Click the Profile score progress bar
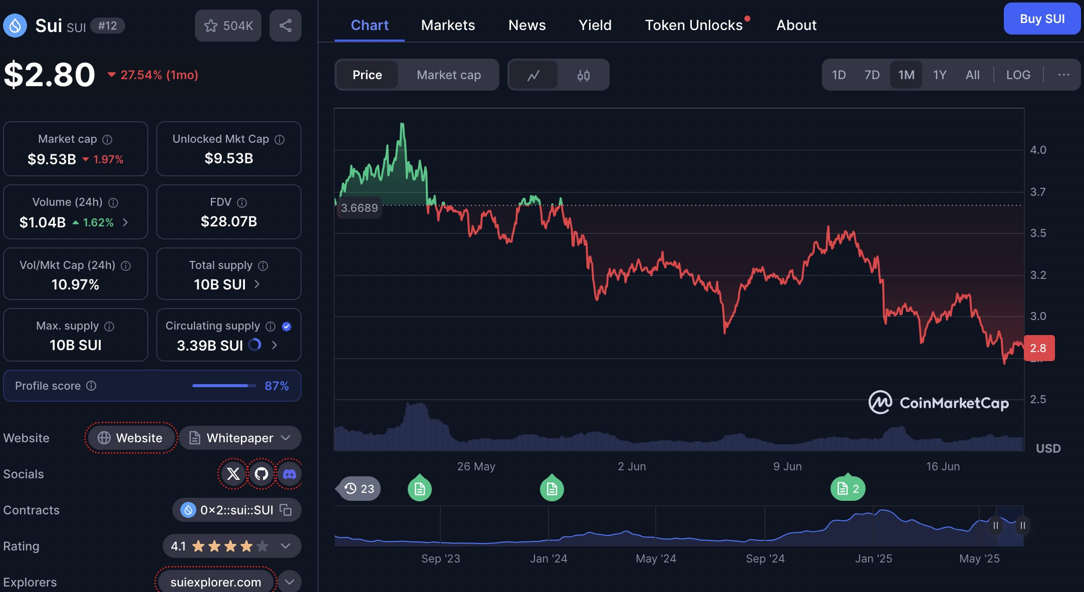Image resolution: width=1084 pixels, height=592 pixels. [x=224, y=386]
